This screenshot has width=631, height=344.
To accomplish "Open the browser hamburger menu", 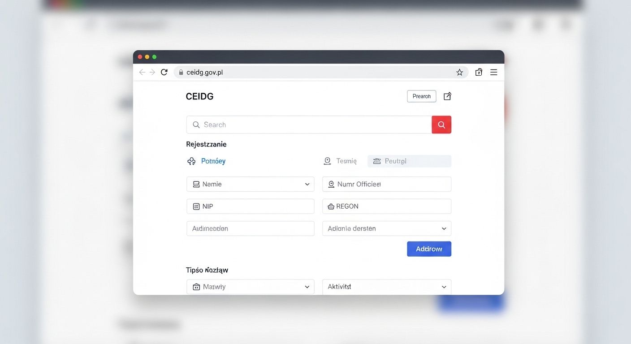I will (493, 72).
